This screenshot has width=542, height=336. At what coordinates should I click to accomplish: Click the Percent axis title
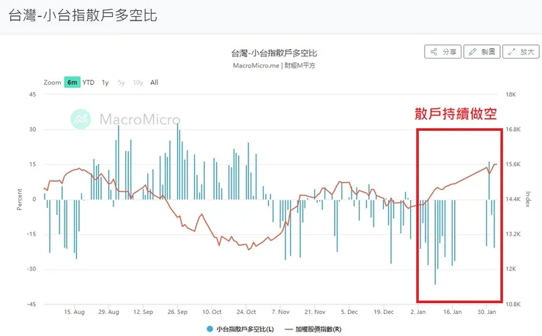(19, 199)
